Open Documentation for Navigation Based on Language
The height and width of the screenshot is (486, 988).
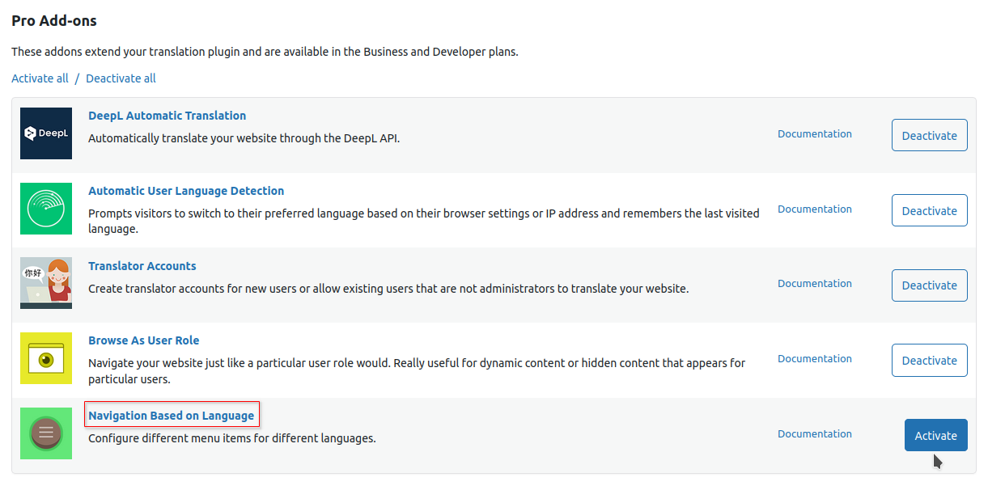click(814, 434)
